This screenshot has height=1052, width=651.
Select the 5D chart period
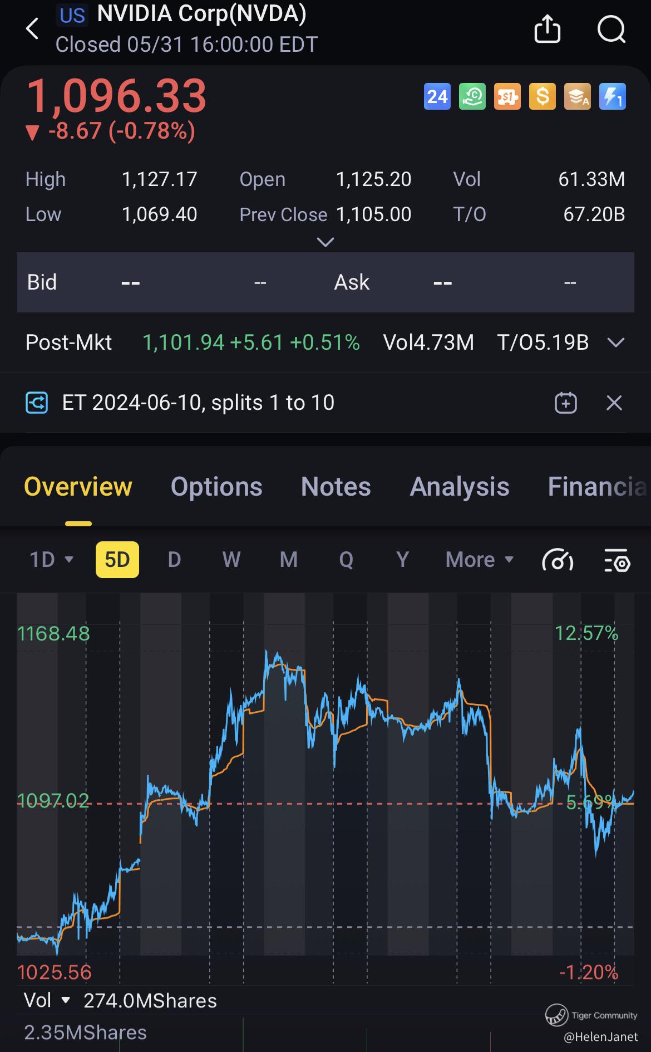pyautogui.click(x=117, y=559)
